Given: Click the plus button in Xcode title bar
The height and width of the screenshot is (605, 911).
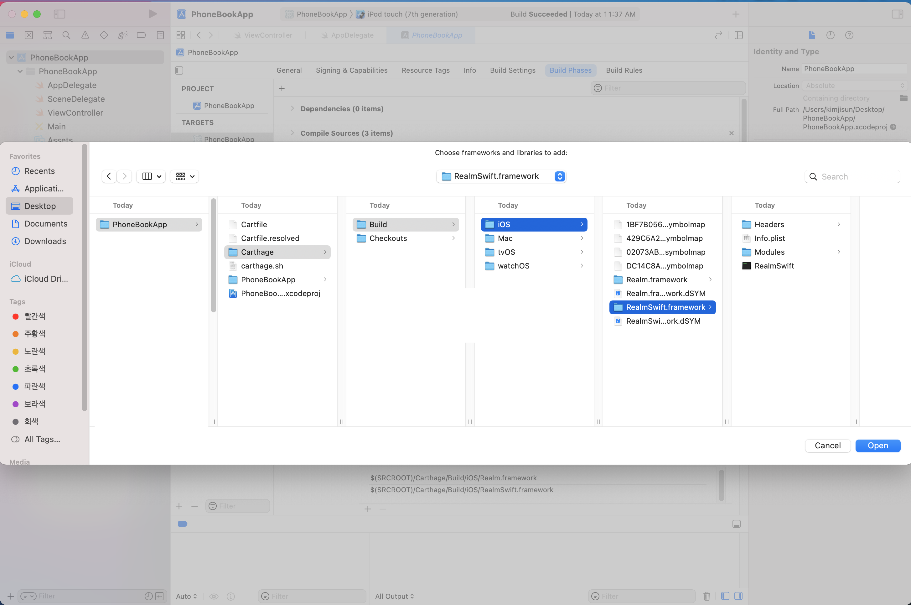Looking at the screenshot, I should tap(736, 14).
